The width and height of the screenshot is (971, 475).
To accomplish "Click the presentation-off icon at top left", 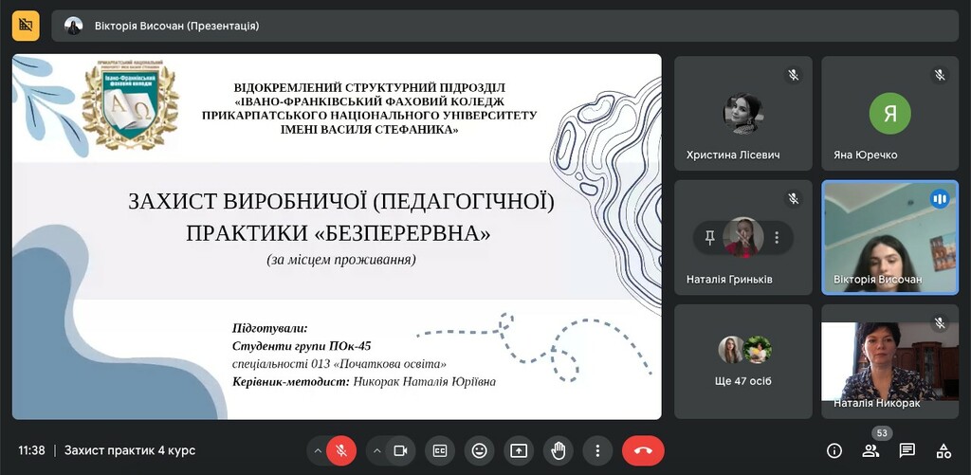I will tap(26, 26).
